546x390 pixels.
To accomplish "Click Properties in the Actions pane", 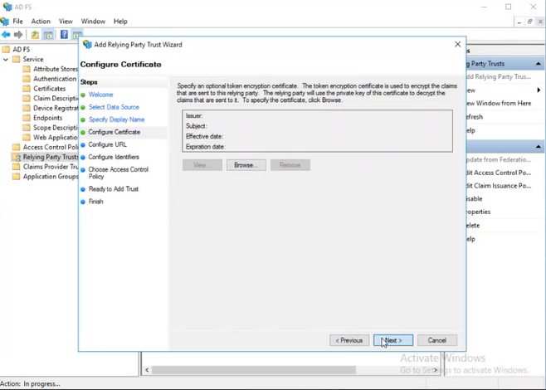I will pos(479,212).
